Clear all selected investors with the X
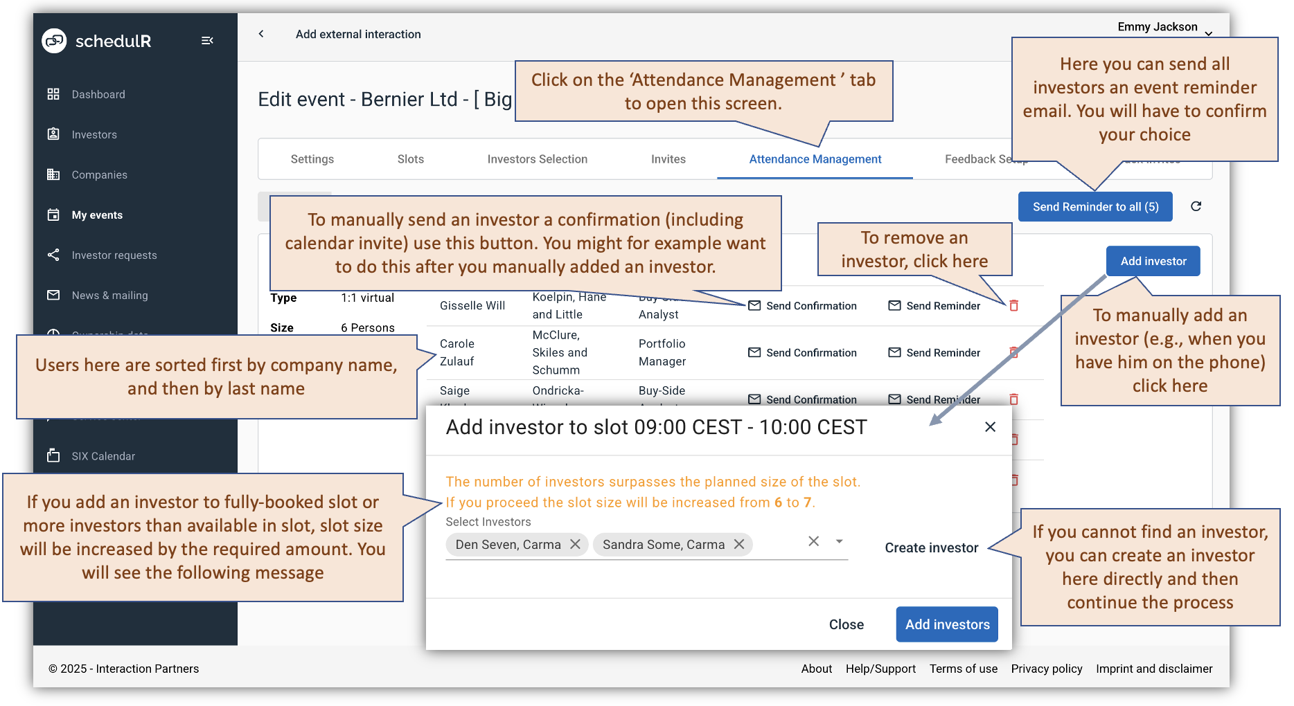Screen dimensions: 1294x706 [x=813, y=541]
